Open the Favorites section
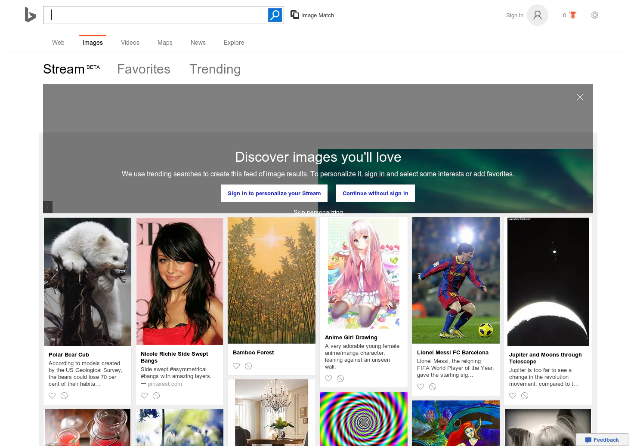Viewport: 637px width, 446px height. pos(144,69)
